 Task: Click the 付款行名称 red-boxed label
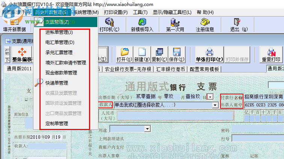pyautogui.click(x=231, y=97)
